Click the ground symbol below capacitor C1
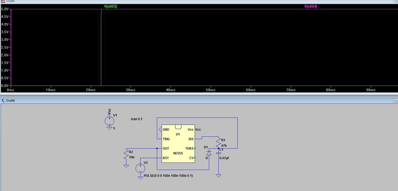Image resolution: width=398 pixels, height=191 pixels. tap(218, 175)
